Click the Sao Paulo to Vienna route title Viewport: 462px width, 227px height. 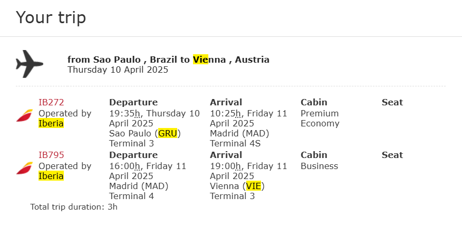(x=168, y=60)
